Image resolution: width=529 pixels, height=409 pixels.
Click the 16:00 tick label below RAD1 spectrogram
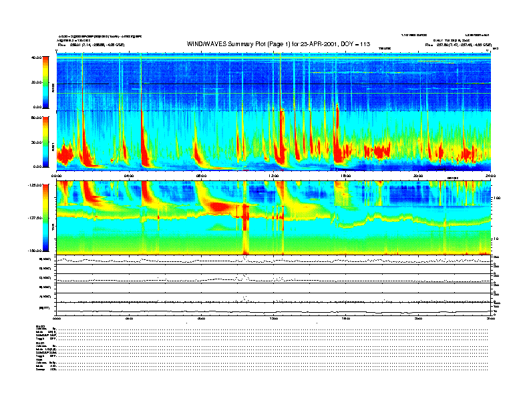346,176
